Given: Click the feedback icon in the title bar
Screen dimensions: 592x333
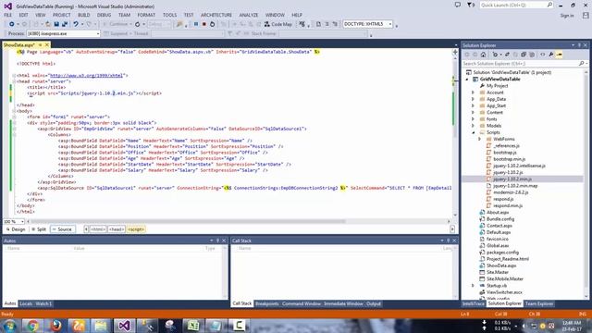Looking at the screenshot, I should pos(458,5).
